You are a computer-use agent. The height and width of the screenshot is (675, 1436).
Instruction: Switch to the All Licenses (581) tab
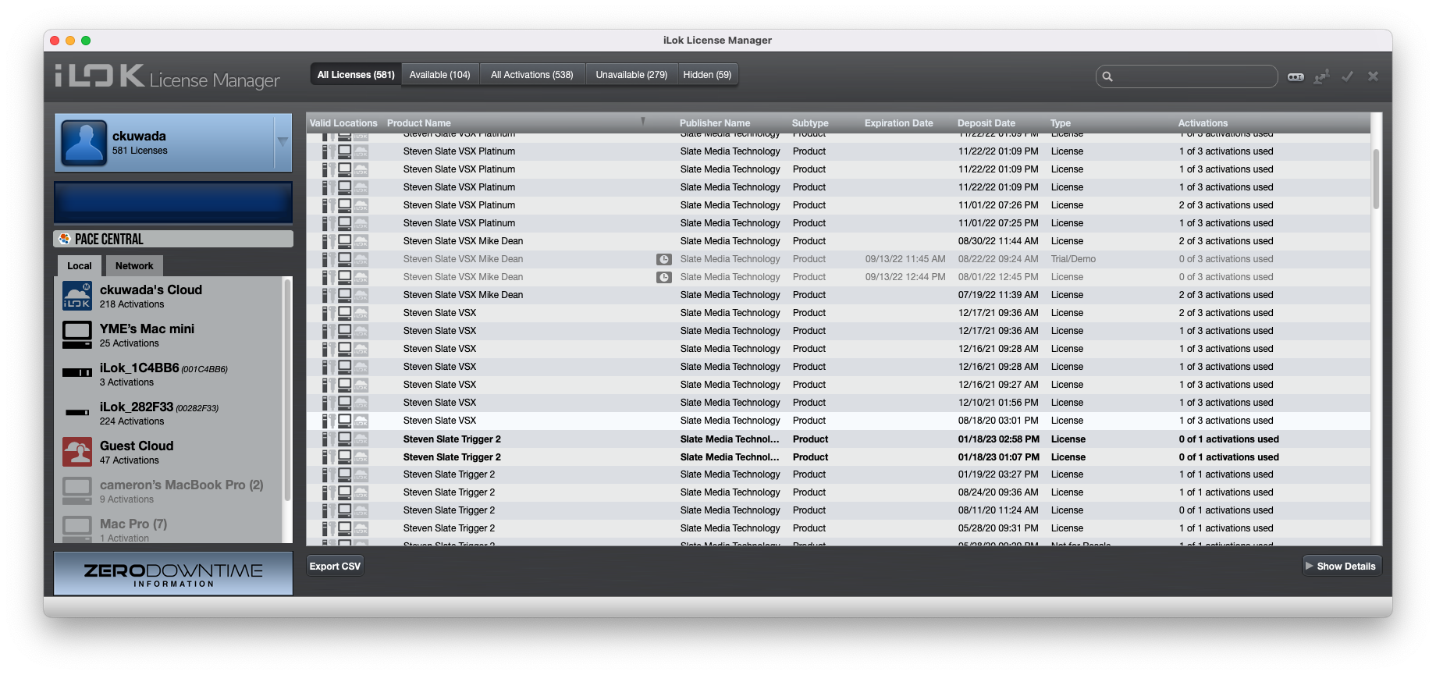tap(356, 75)
